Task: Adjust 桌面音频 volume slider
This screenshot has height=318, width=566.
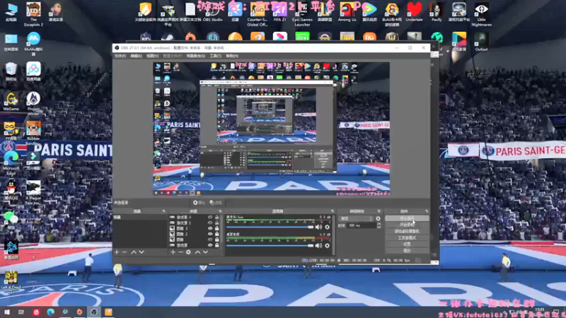Action: [x=270, y=246]
